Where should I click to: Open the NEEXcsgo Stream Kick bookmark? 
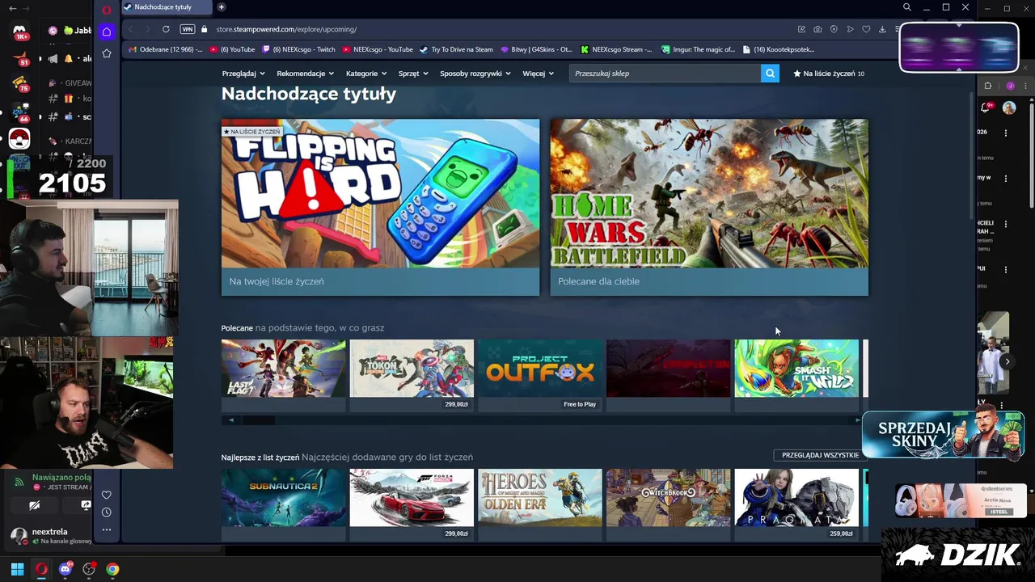click(x=616, y=49)
